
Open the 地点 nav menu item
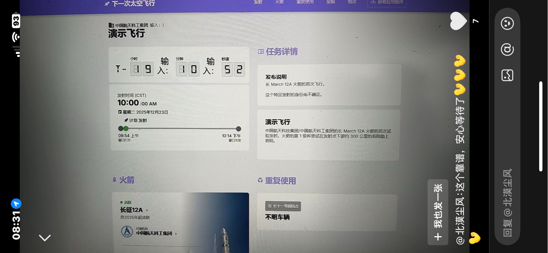coord(352,2)
